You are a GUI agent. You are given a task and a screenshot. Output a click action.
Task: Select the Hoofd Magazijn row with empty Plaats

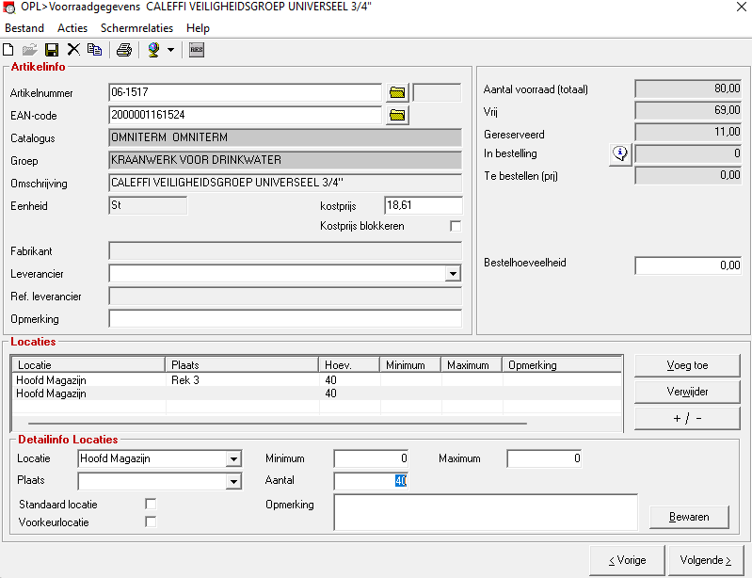316,393
